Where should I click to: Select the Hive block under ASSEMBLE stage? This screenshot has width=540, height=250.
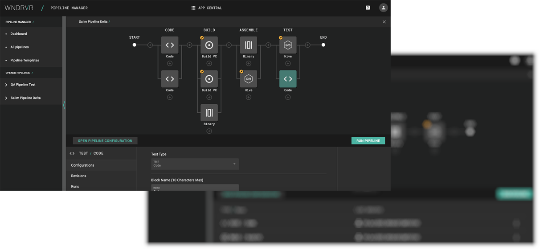pyautogui.click(x=249, y=79)
